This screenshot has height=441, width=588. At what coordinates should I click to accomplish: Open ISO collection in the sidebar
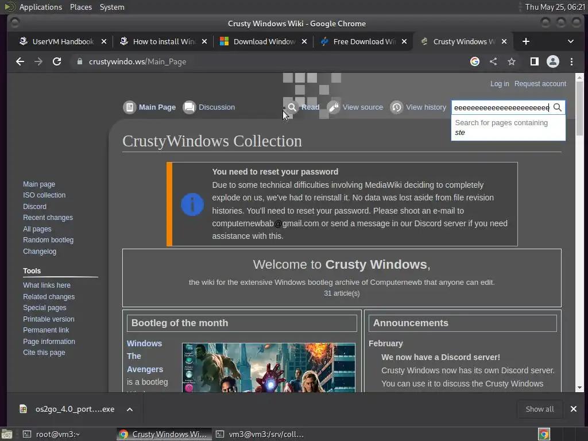[x=44, y=195]
